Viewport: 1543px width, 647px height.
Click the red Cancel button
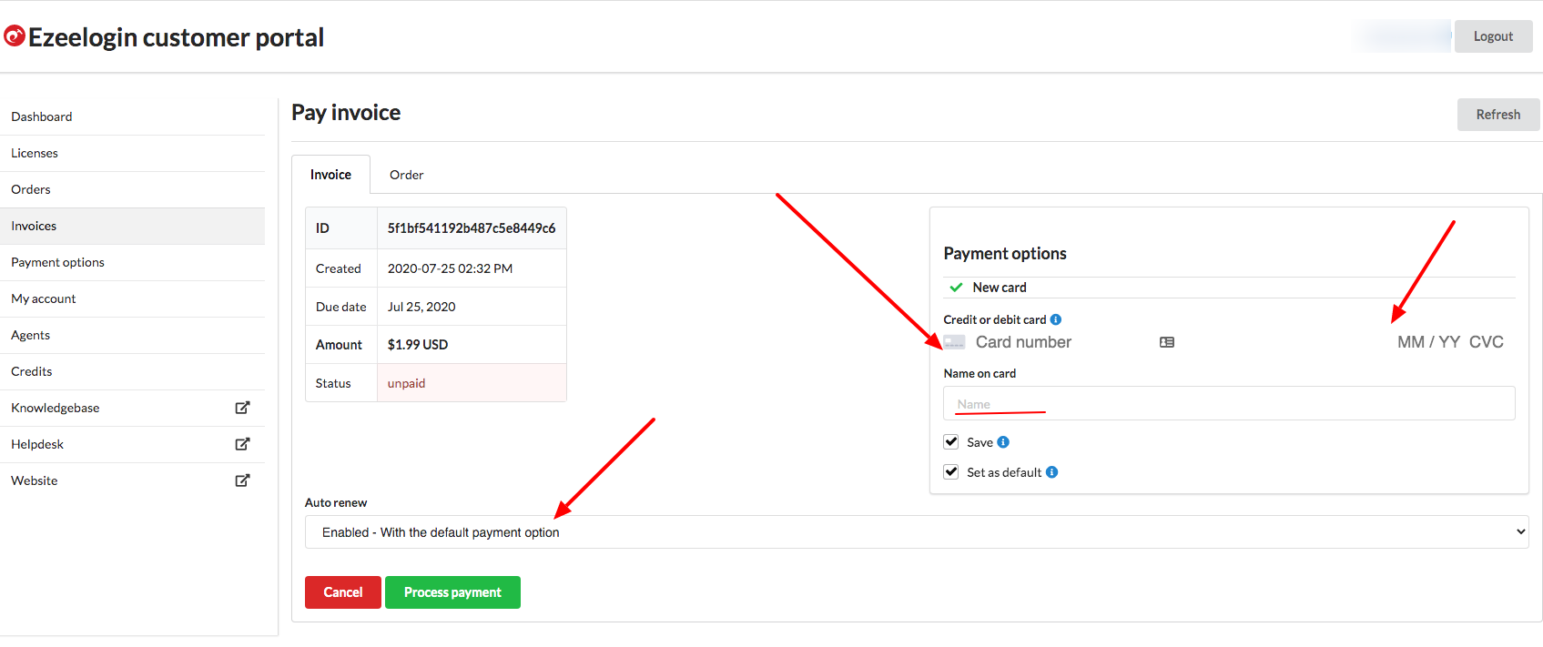343,592
